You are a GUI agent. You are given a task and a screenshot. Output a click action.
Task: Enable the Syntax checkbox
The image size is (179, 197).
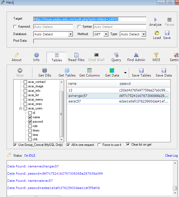pos(79,27)
